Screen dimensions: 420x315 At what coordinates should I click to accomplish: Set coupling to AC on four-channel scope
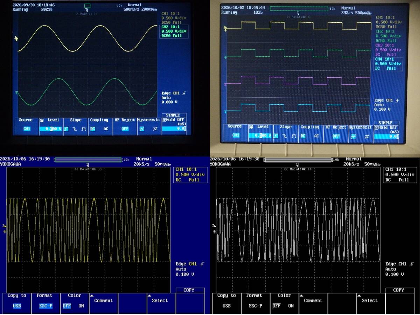click(316, 136)
